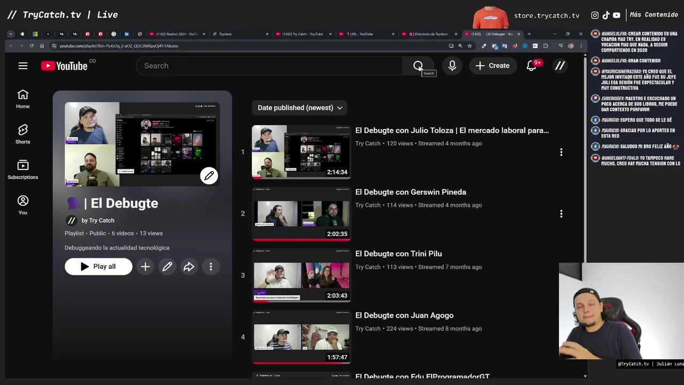Open El Debugte con Julio Toloza title
684x385 pixels.
coord(452,130)
